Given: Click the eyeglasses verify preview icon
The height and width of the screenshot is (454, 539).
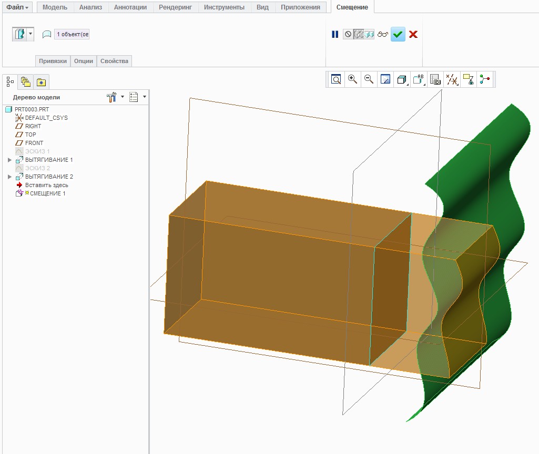Looking at the screenshot, I should pos(383,34).
